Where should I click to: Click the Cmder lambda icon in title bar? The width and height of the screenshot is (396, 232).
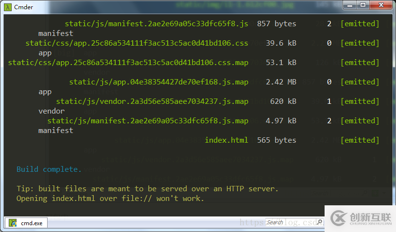click(x=8, y=7)
